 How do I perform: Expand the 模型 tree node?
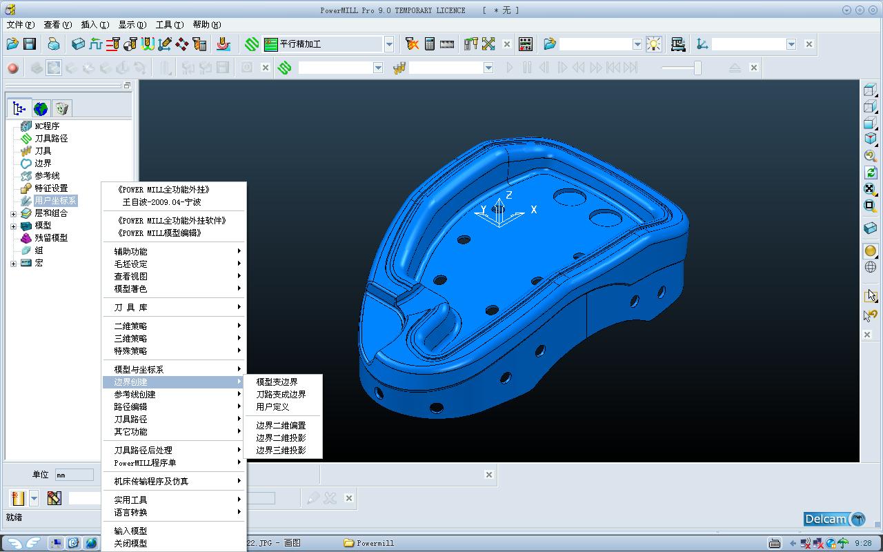coord(13,226)
